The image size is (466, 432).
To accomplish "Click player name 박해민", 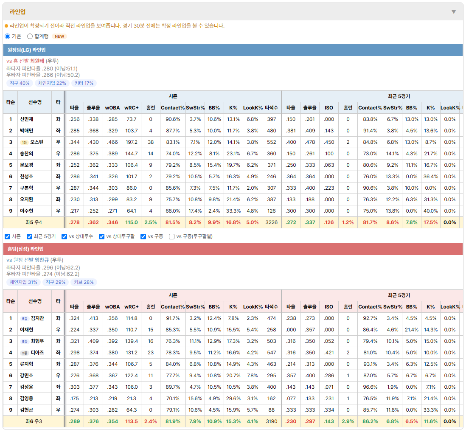I will [x=26, y=131].
